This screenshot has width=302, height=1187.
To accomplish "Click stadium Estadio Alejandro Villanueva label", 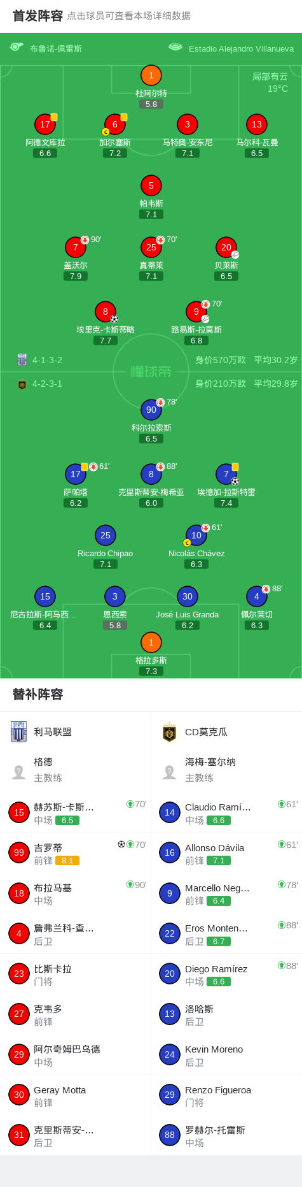I will pyautogui.click(x=241, y=48).
